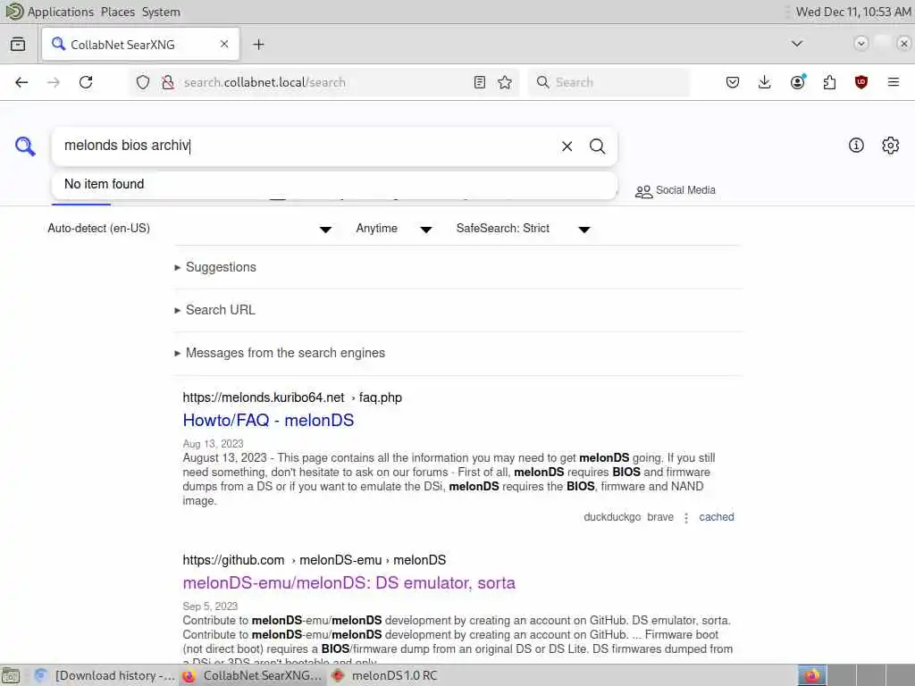Image resolution: width=915 pixels, height=686 pixels.
Task: Switch to Social Media category
Action: 676,191
